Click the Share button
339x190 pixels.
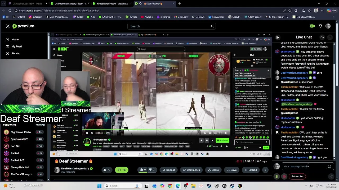213,170
